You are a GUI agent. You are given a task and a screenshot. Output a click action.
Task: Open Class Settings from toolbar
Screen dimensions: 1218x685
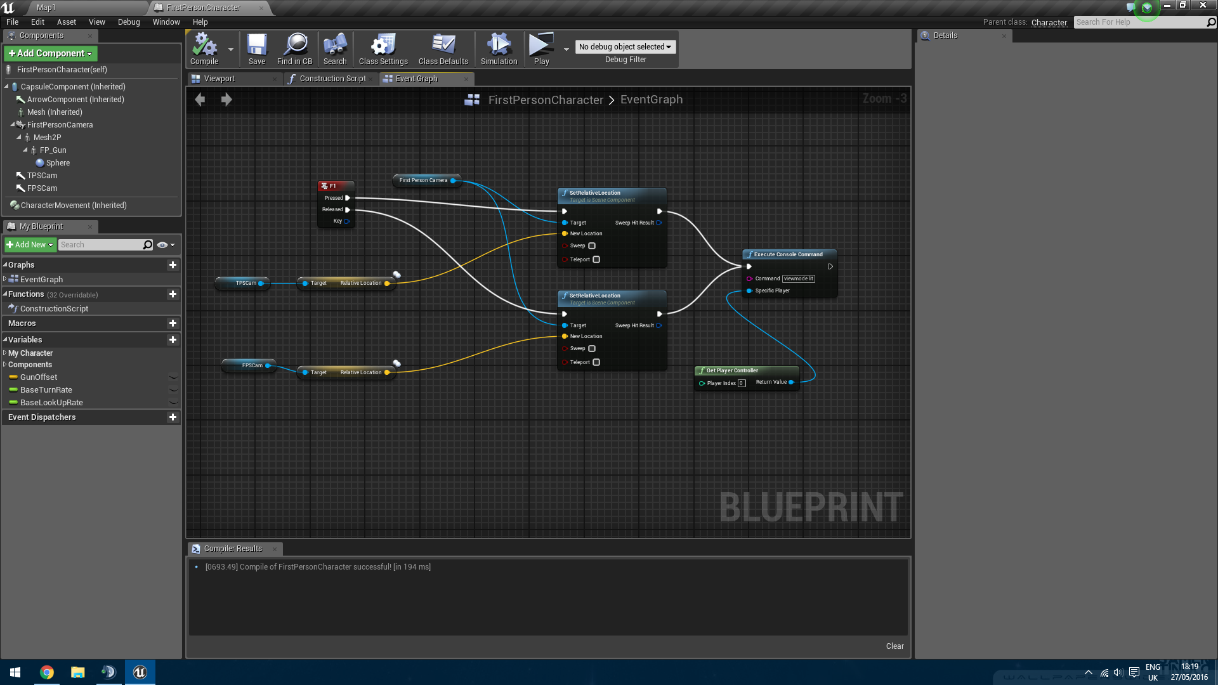click(383, 49)
